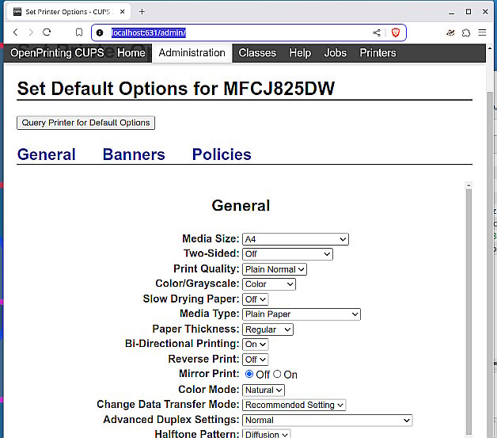Open the Media Type dropdown
The width and height of the screenshot is (497, 438).
tap(302, 314)
